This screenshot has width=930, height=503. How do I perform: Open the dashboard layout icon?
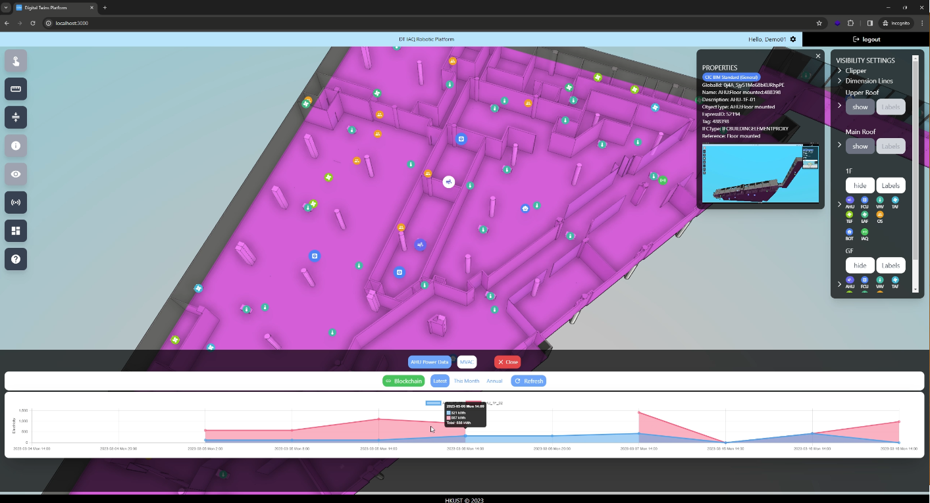tap(16, 231)
